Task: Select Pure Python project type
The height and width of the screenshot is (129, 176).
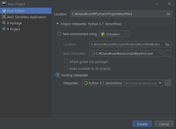Action: click(x=26, y=11)
